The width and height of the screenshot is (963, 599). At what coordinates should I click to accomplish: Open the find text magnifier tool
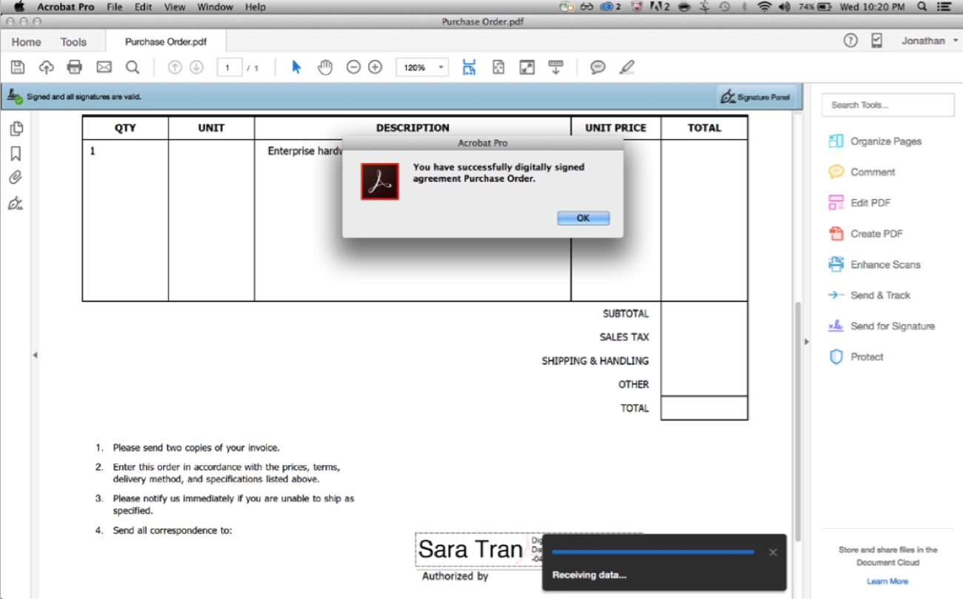tap(133, 67)
